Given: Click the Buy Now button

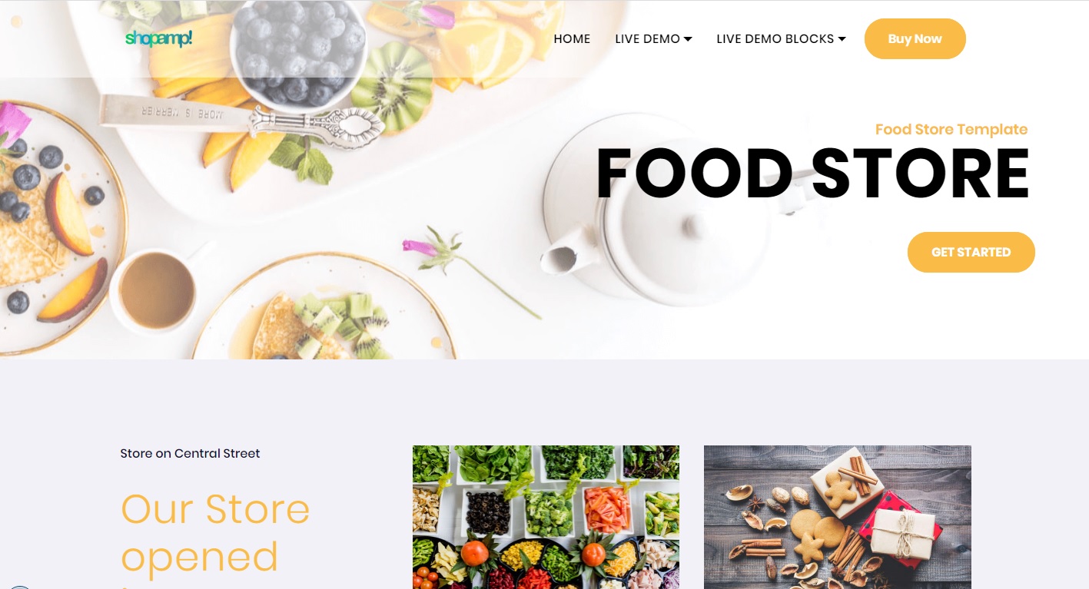Looking at the screenshot, I should pyautogui.click(x=915, y=39).
